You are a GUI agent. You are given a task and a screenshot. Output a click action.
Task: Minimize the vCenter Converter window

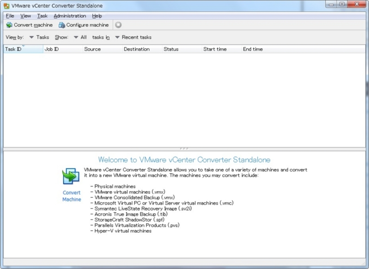point(331,4)
